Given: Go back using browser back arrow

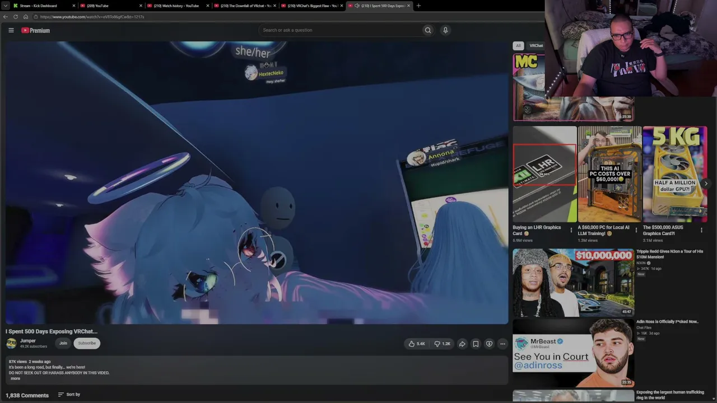Looking at the screenshot, I should pos(6,17).
